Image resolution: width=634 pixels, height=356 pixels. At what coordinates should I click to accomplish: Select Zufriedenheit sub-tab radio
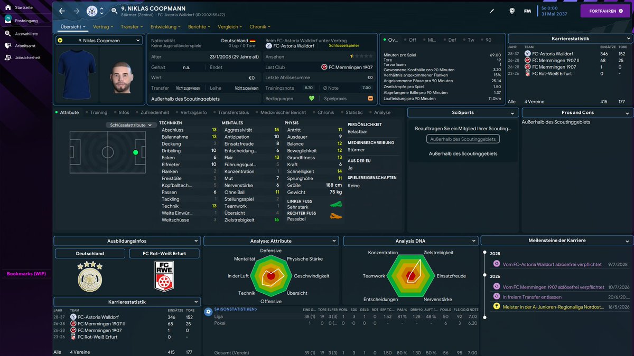pos(152,112)
